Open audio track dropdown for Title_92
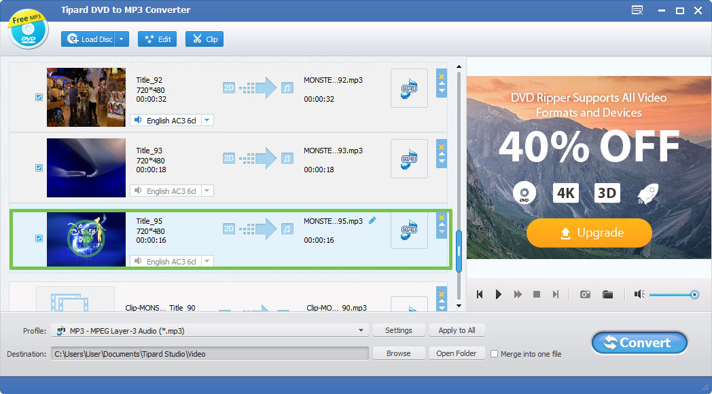The height and width of the screenshot is (394, 712). [207, 120]
